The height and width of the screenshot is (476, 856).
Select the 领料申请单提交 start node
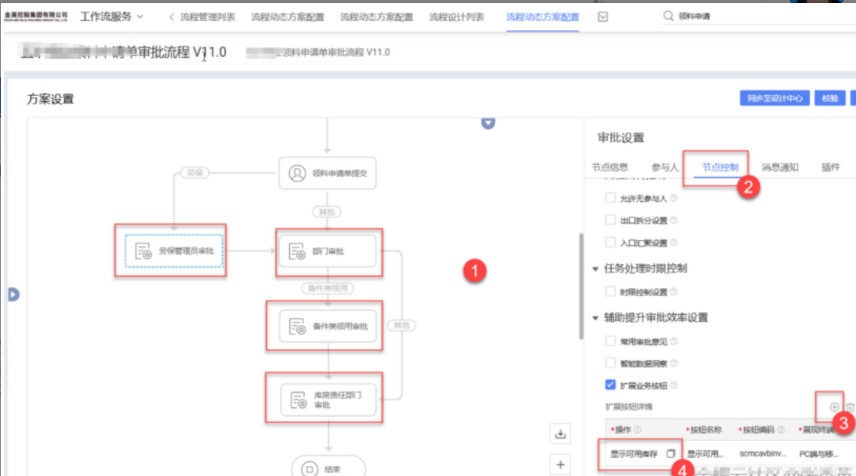tap(327, 174)
